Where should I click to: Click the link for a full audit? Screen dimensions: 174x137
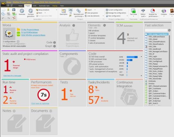point(12,76)
